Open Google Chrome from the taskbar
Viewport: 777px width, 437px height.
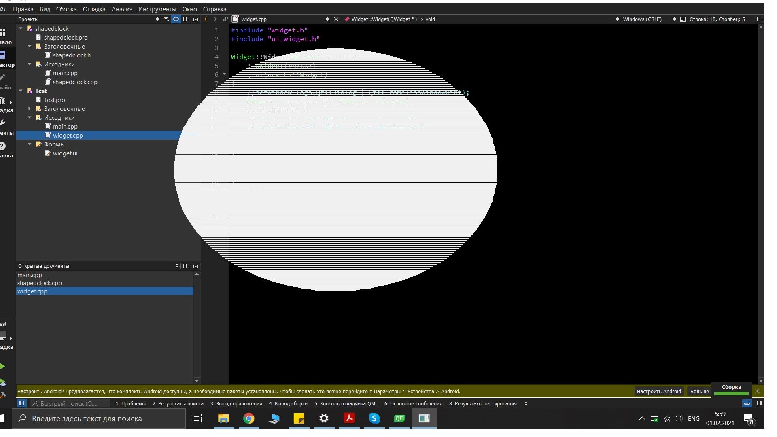248,418
